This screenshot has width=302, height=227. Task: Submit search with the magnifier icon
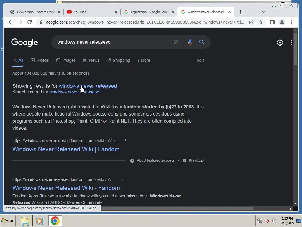pyautogui.click(x=202, y=42)
